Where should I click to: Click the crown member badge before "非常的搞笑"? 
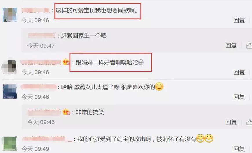(x=66, y=112)
